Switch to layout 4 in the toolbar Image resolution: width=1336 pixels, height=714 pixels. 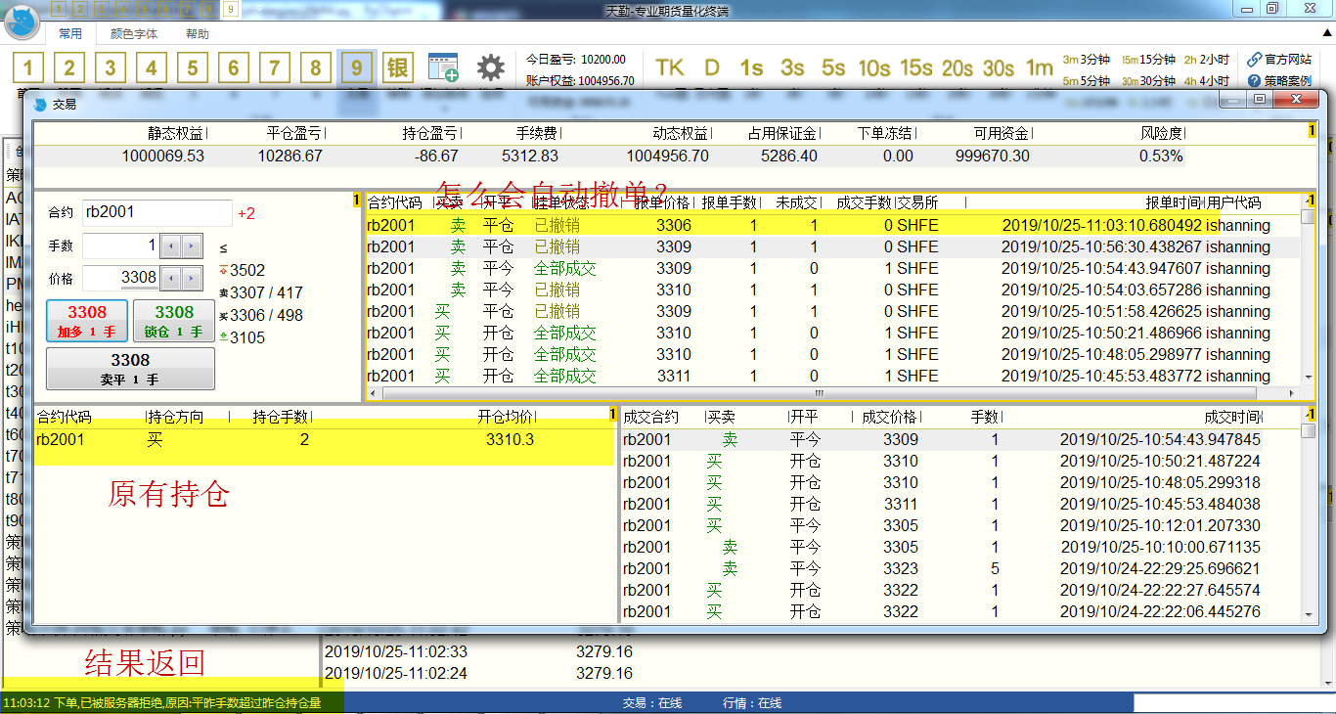click(152, 67)
